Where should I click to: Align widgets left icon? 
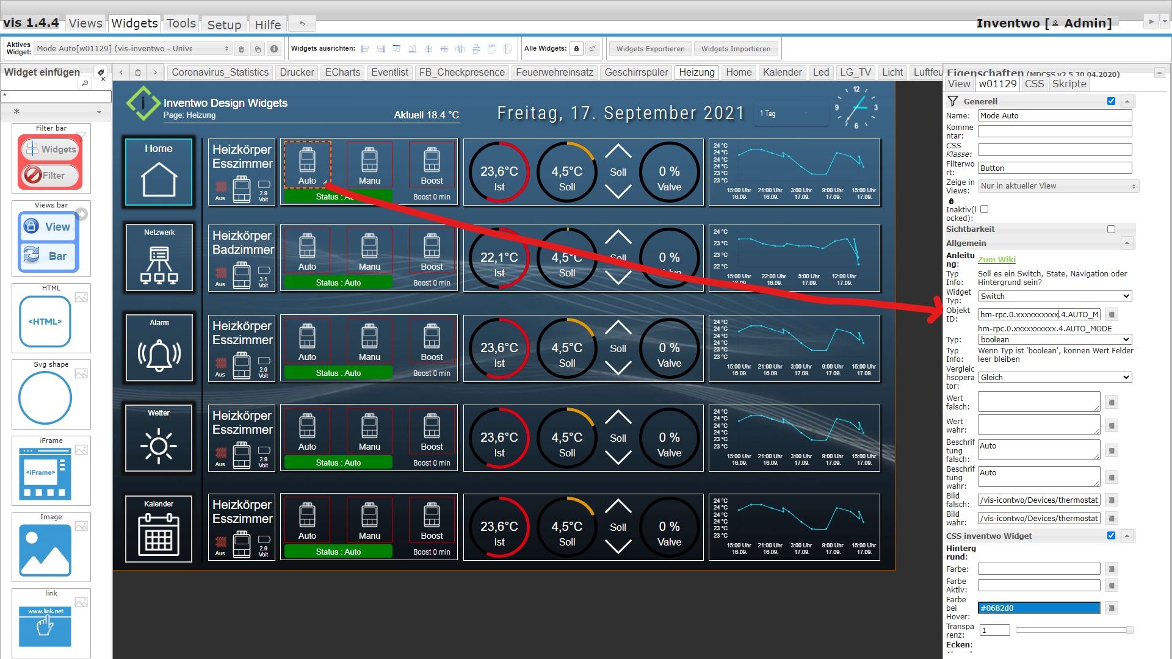365,49
